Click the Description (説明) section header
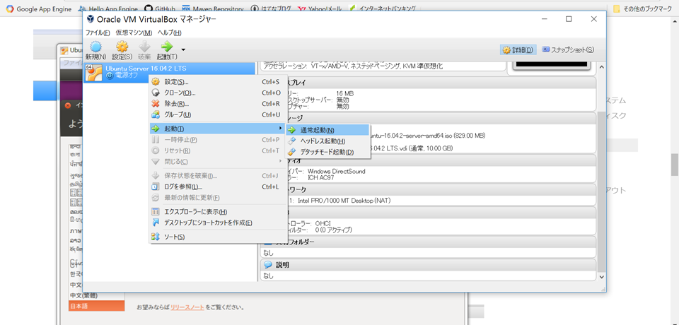The image size is (679, 325). (x=428, y=264)
